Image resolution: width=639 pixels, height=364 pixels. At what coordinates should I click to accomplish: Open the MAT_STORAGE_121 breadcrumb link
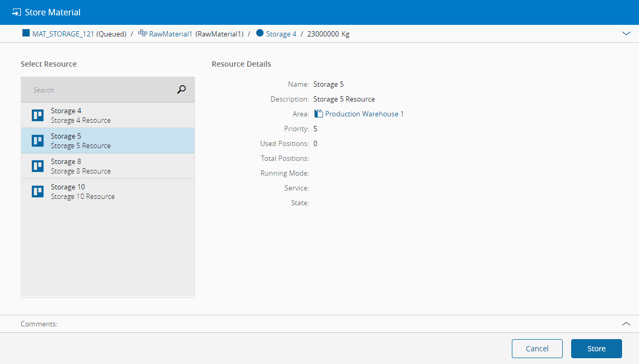pyautogui.click(x=63, y=34)
